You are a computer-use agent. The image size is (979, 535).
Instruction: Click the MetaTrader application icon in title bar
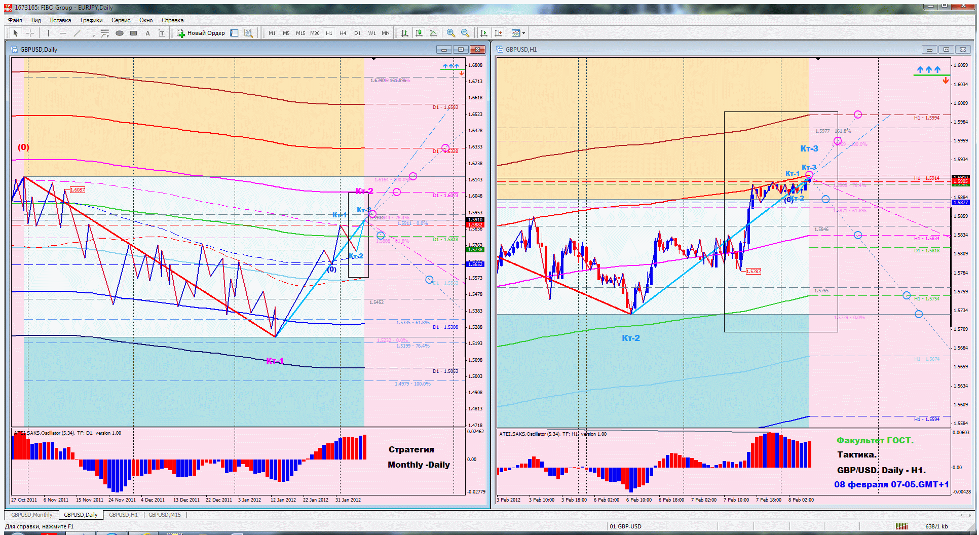pyautogui.click(x=8, y=8)
